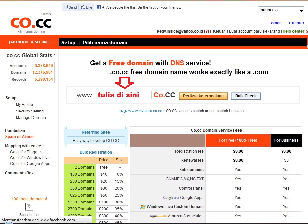Click the Setup sidebar heading
308x224 pixels.
tap(11, 98)
